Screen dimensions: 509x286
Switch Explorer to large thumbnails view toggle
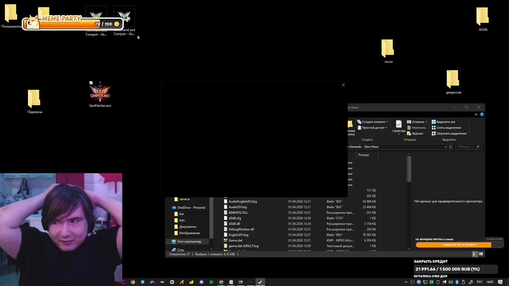point(481,254)
